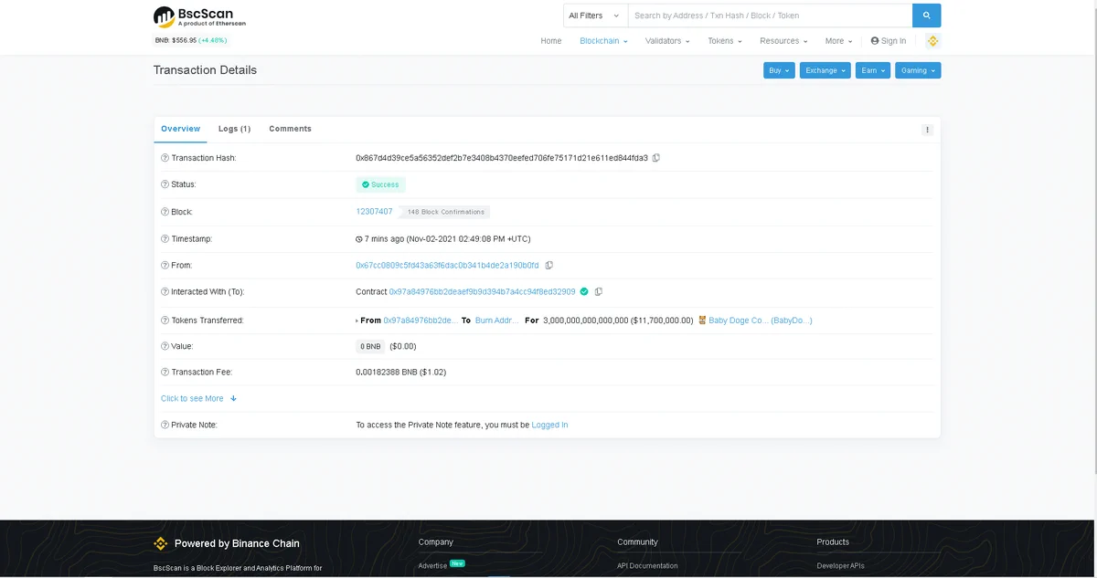Click the Baby Doge token icon
Viewport: 1097px width, 578px height.
click(x=702, y=321)
